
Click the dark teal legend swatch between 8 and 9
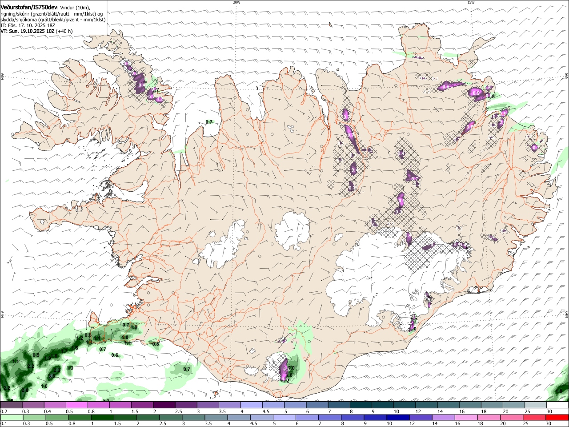(361, 405)
